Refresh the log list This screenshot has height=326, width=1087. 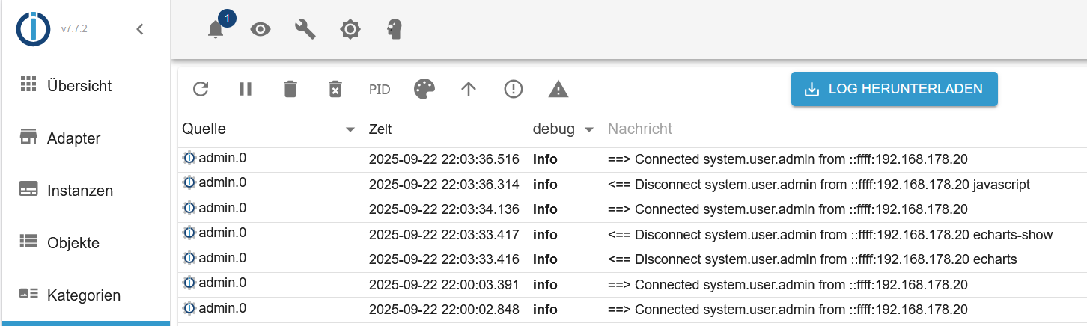201,90
